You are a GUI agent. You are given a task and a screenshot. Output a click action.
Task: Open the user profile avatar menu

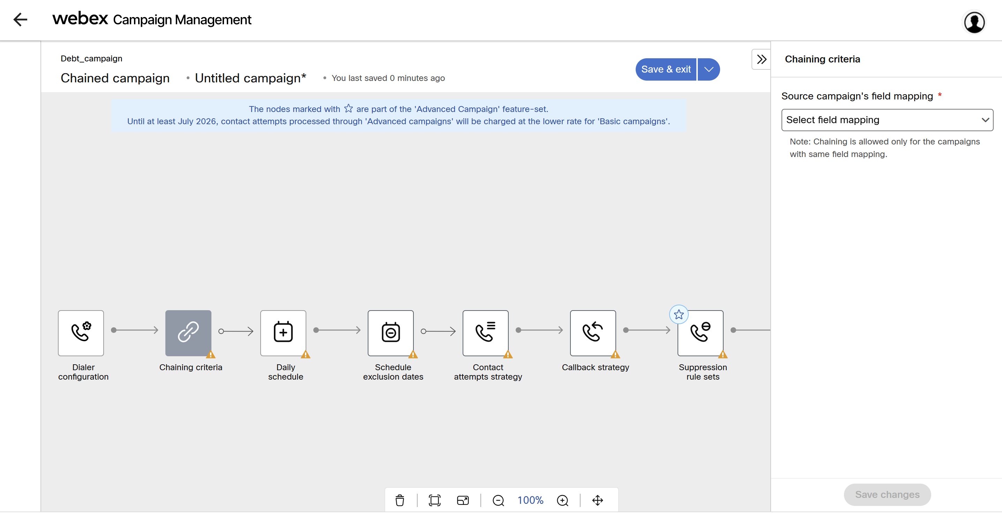(x=974, y=22)
